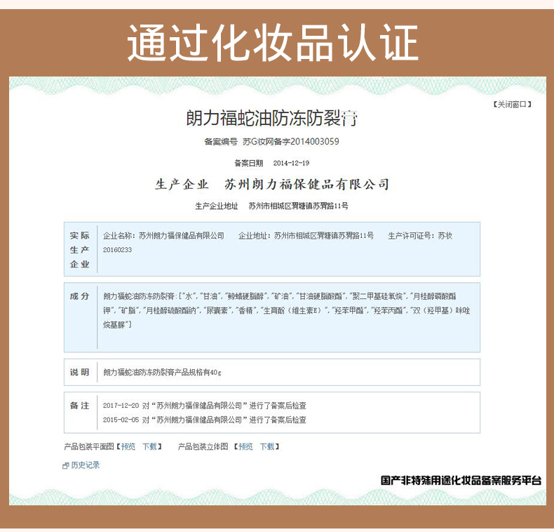Image resolution: width=554 pixels, height=532 pixels.
Task: Open 预览 for 产品包装立体图
Action: [245, 446]
